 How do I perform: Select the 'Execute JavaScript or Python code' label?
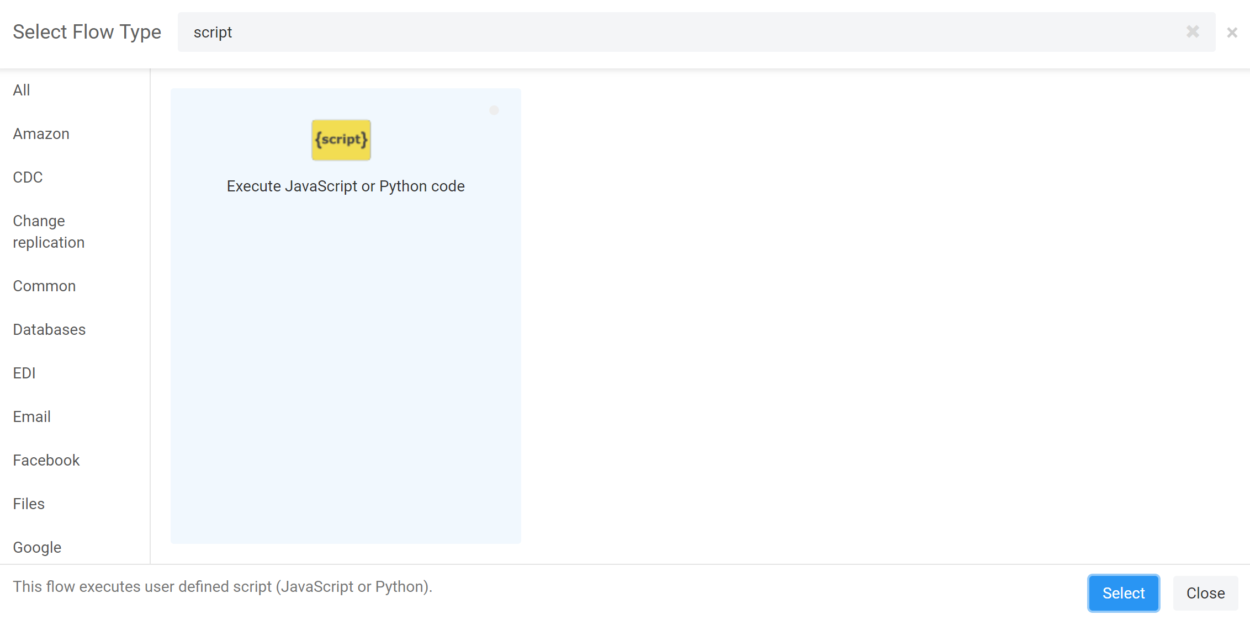click(x=346, y=186)
